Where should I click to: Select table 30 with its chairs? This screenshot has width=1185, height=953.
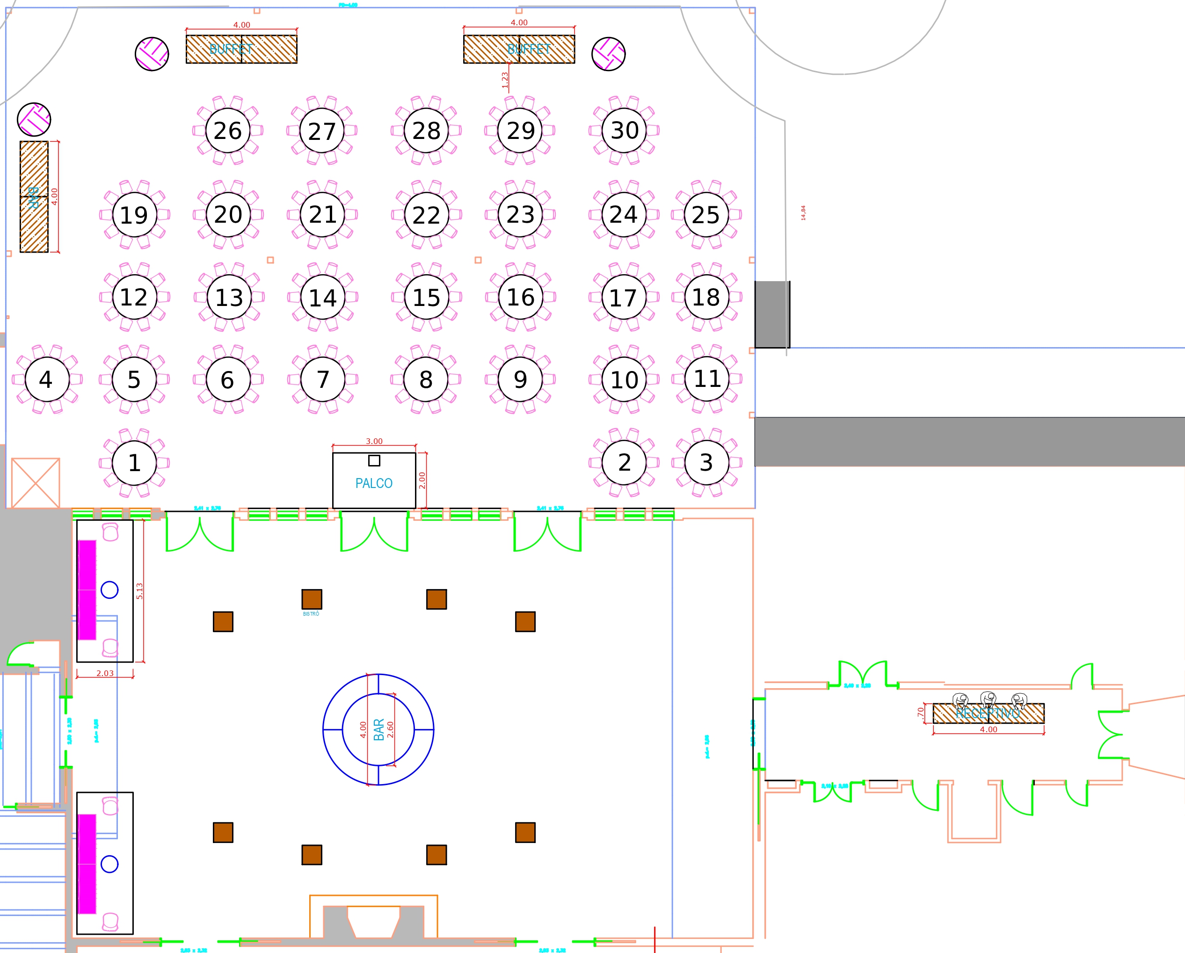(x=625, y=131)
